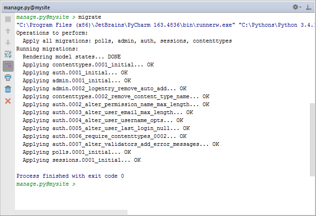This screenshot has height=216, width=316.
Task: Click the hide tool window icon
Action: click(x=309, y=7)
